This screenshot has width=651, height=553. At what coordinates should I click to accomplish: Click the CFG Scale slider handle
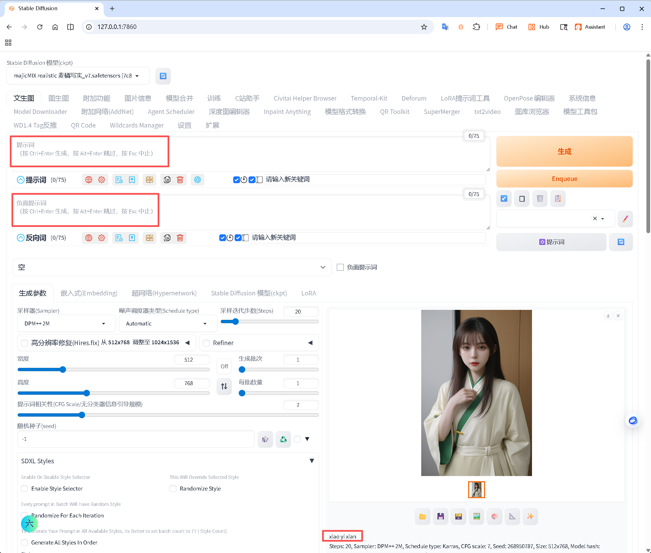[82, 415]
